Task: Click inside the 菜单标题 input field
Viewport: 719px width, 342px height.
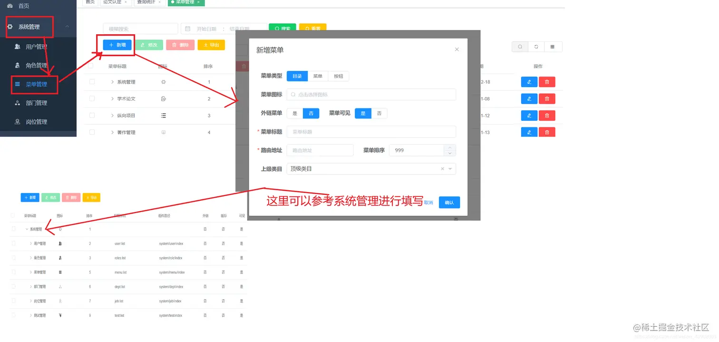Action: tap(371, 132)
